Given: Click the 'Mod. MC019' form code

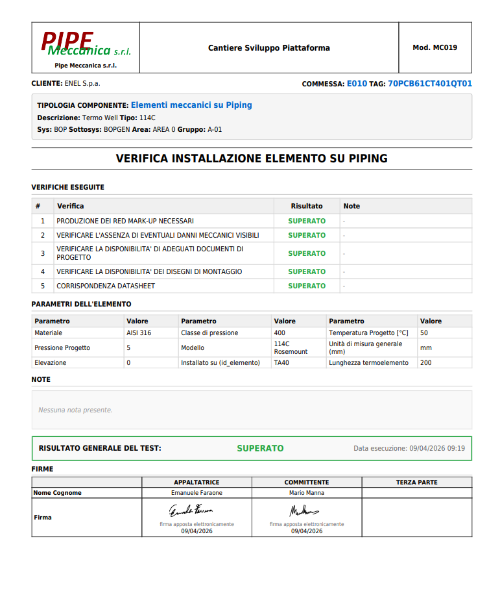Looking at the screenshot, I should (435, 47).
